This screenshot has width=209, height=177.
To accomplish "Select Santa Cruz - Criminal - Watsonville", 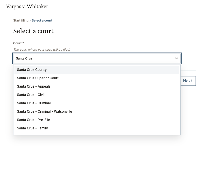I will [x=97, y=111].
